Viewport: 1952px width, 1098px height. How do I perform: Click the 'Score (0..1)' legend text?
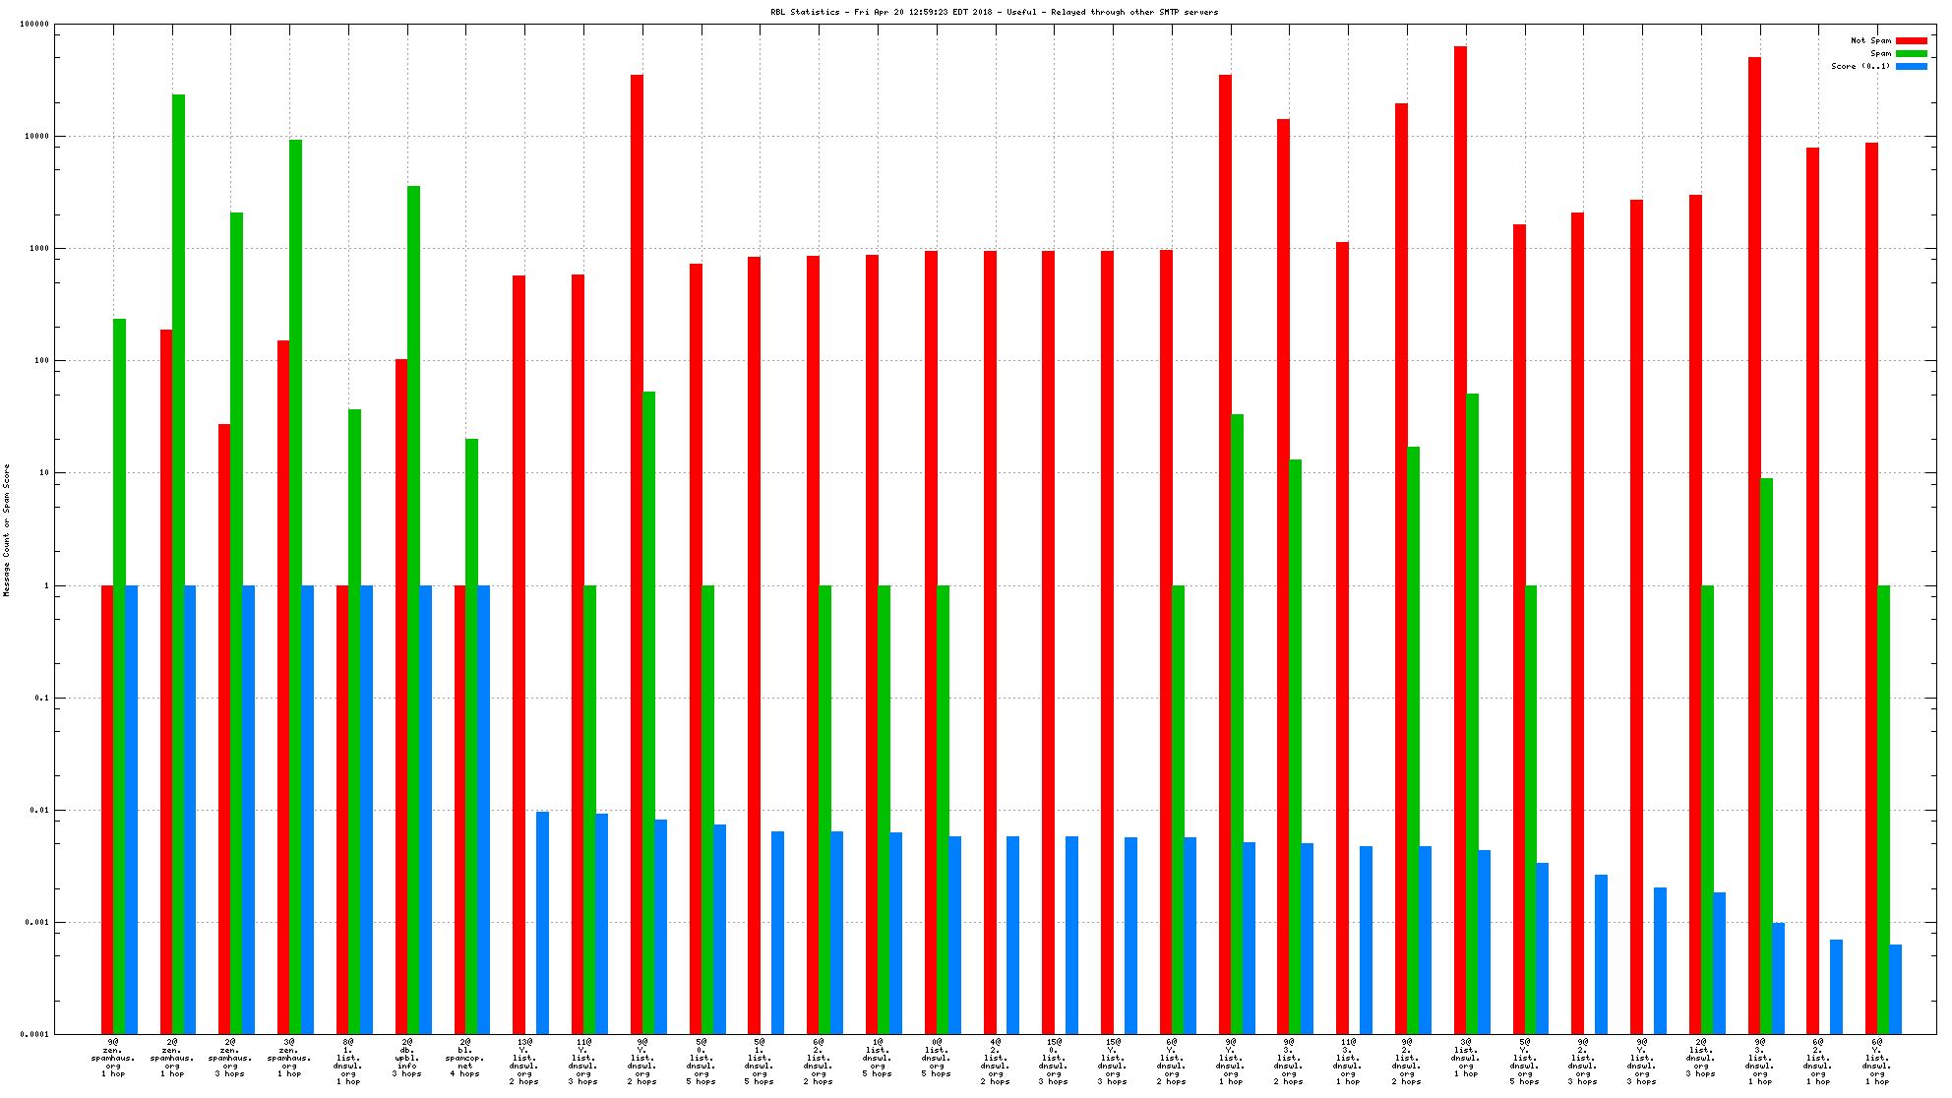(1860, 66)
